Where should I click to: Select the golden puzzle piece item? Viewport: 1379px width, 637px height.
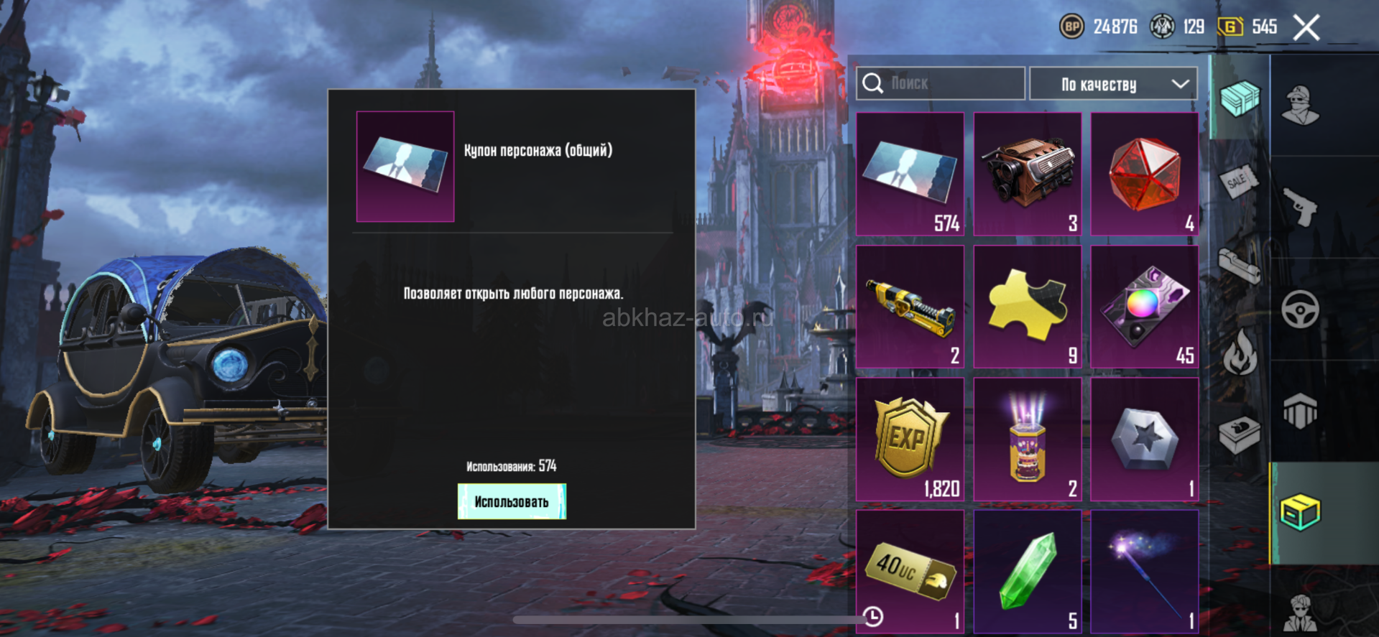tap(1028, 307)
